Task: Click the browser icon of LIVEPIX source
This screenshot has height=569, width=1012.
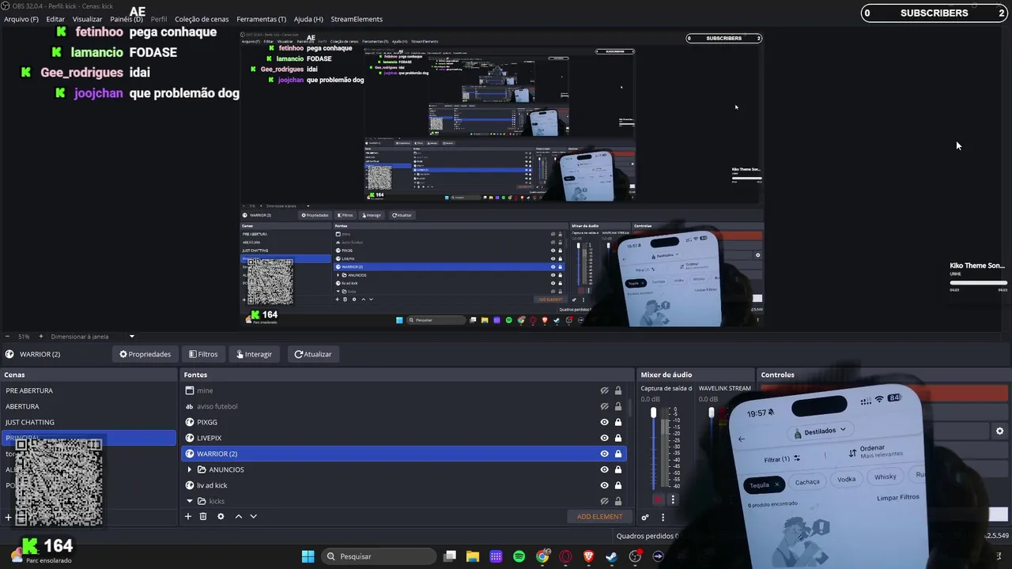Action: pos(190,438)
